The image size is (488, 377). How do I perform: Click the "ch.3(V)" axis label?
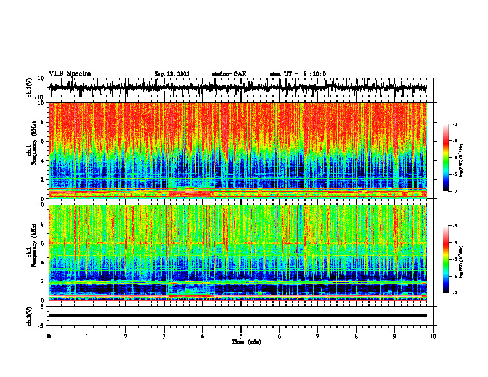coord(30,316)
